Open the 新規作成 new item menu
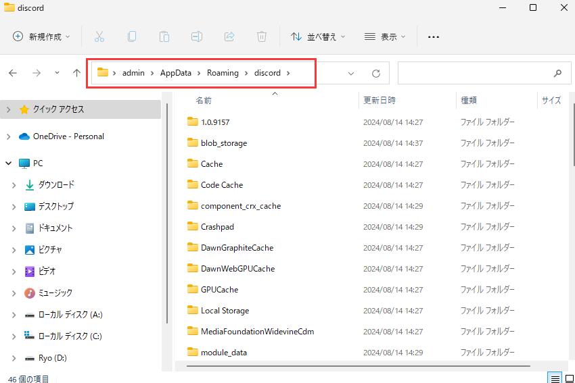Viewport: 575px width, 383px height. point(41,36)
